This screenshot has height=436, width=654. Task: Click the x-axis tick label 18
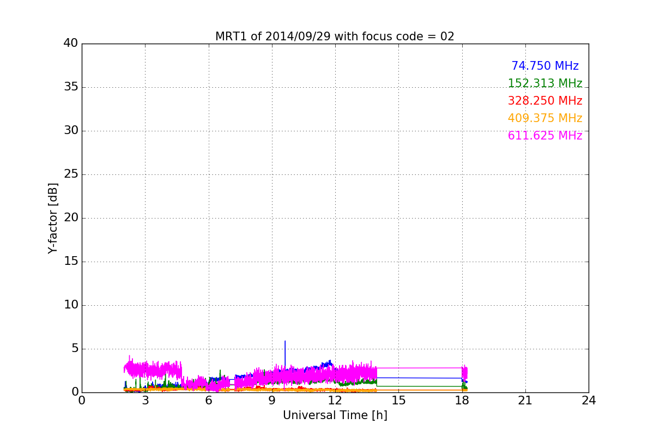(x=462, y=401)
